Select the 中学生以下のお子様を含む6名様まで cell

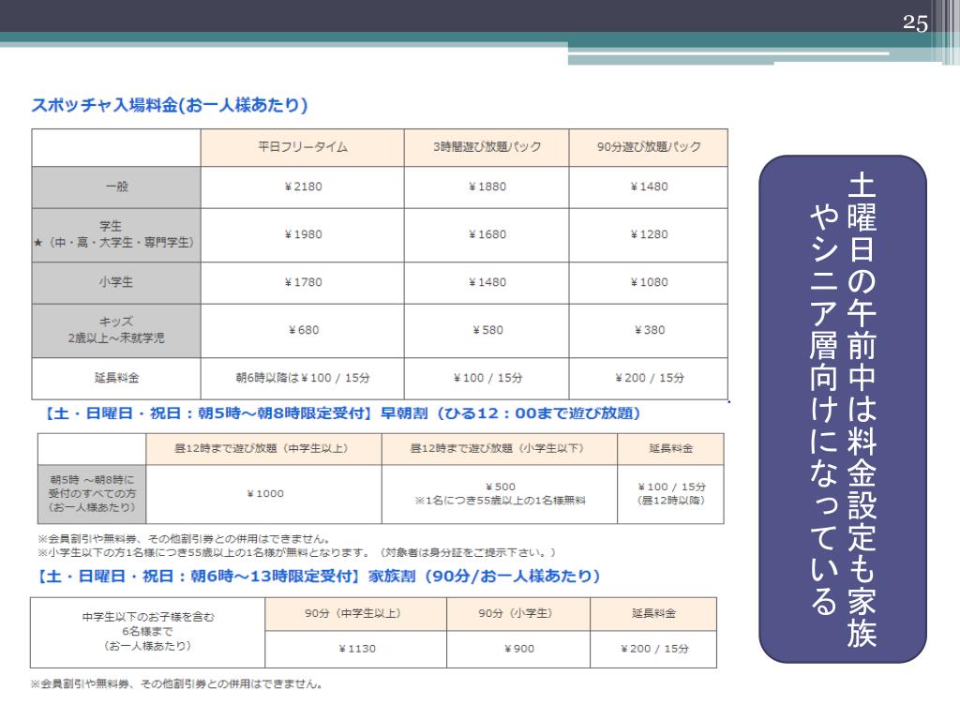coord(147,633)
